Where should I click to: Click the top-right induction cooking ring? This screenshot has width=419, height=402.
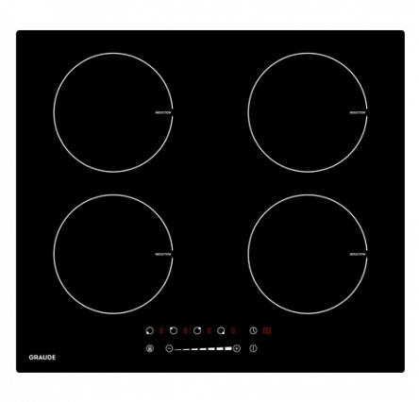click(x=308, y=112)
